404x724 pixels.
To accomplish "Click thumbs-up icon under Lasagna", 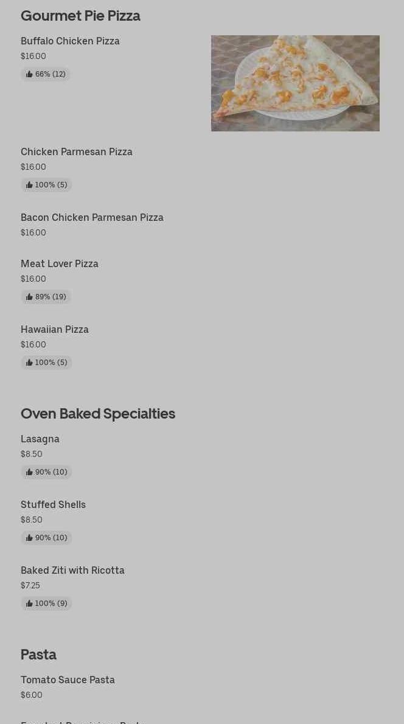I will 30,472.
